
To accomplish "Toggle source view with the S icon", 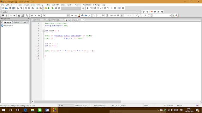I will pyautogui.click(x=146, y=15).
